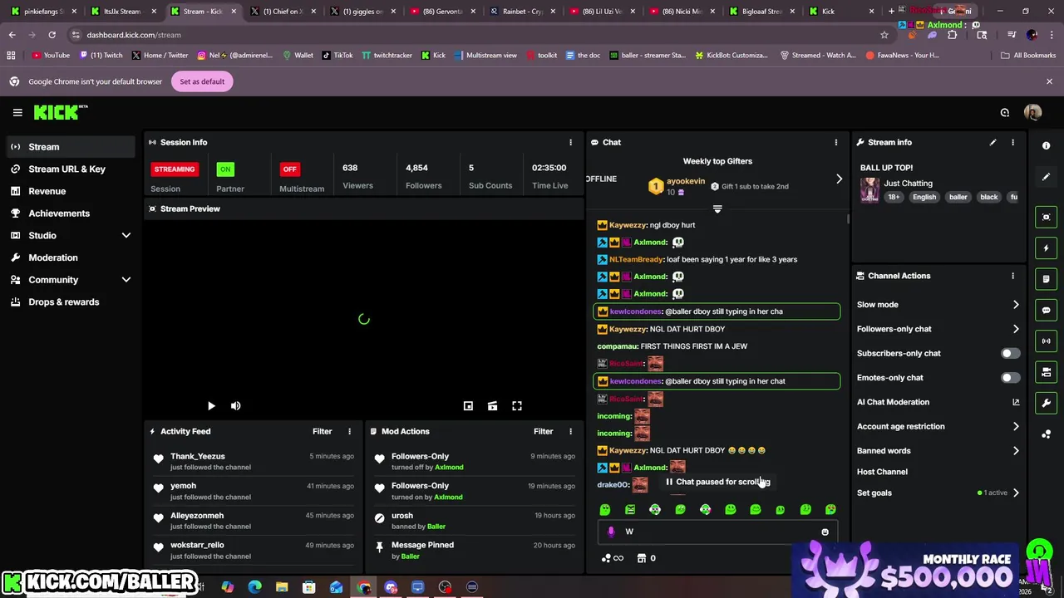Open AI Chat Moderation external link
The image size is (1064, 598).
(x=1016, y=402)
